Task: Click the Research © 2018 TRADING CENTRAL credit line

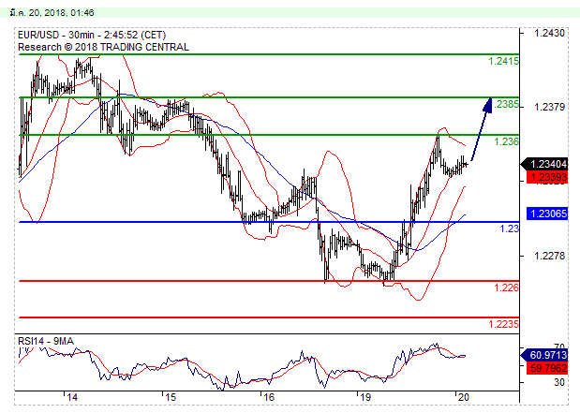Action: tap(103, 47)
